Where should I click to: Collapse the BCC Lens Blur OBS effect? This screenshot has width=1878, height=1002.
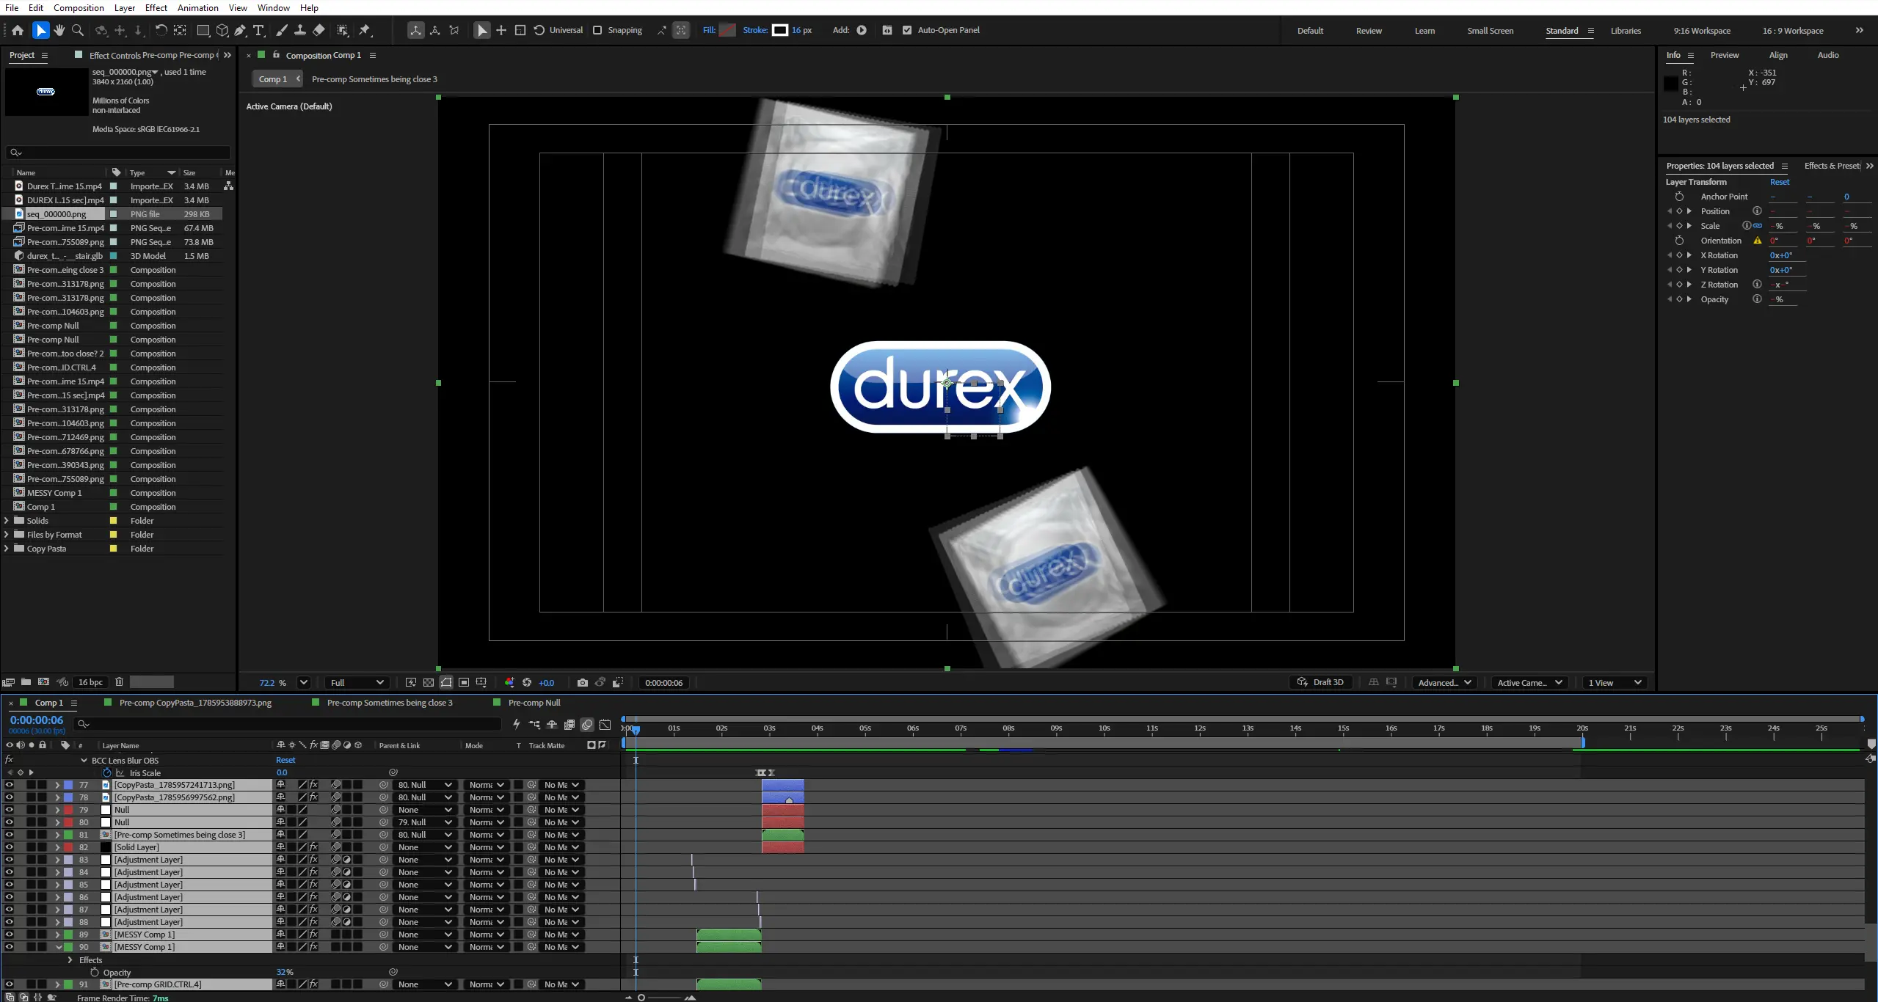(x=84, y=761)
